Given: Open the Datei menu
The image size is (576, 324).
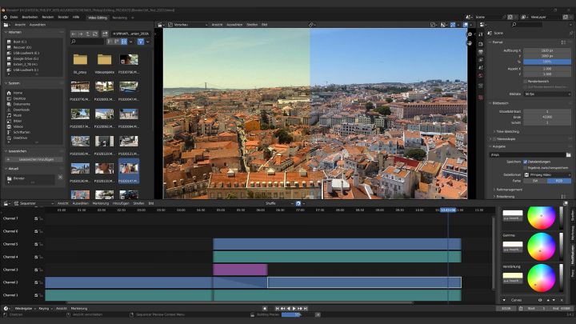Looking at the screenshot, I should coord(14,18).
